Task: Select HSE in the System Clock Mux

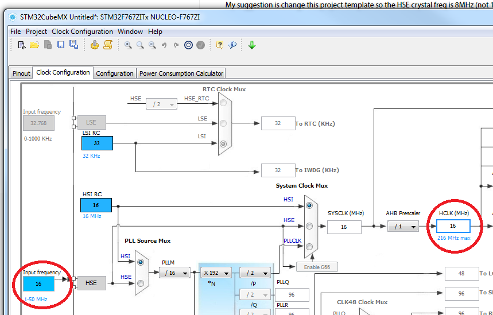Action: coord(309,226)
